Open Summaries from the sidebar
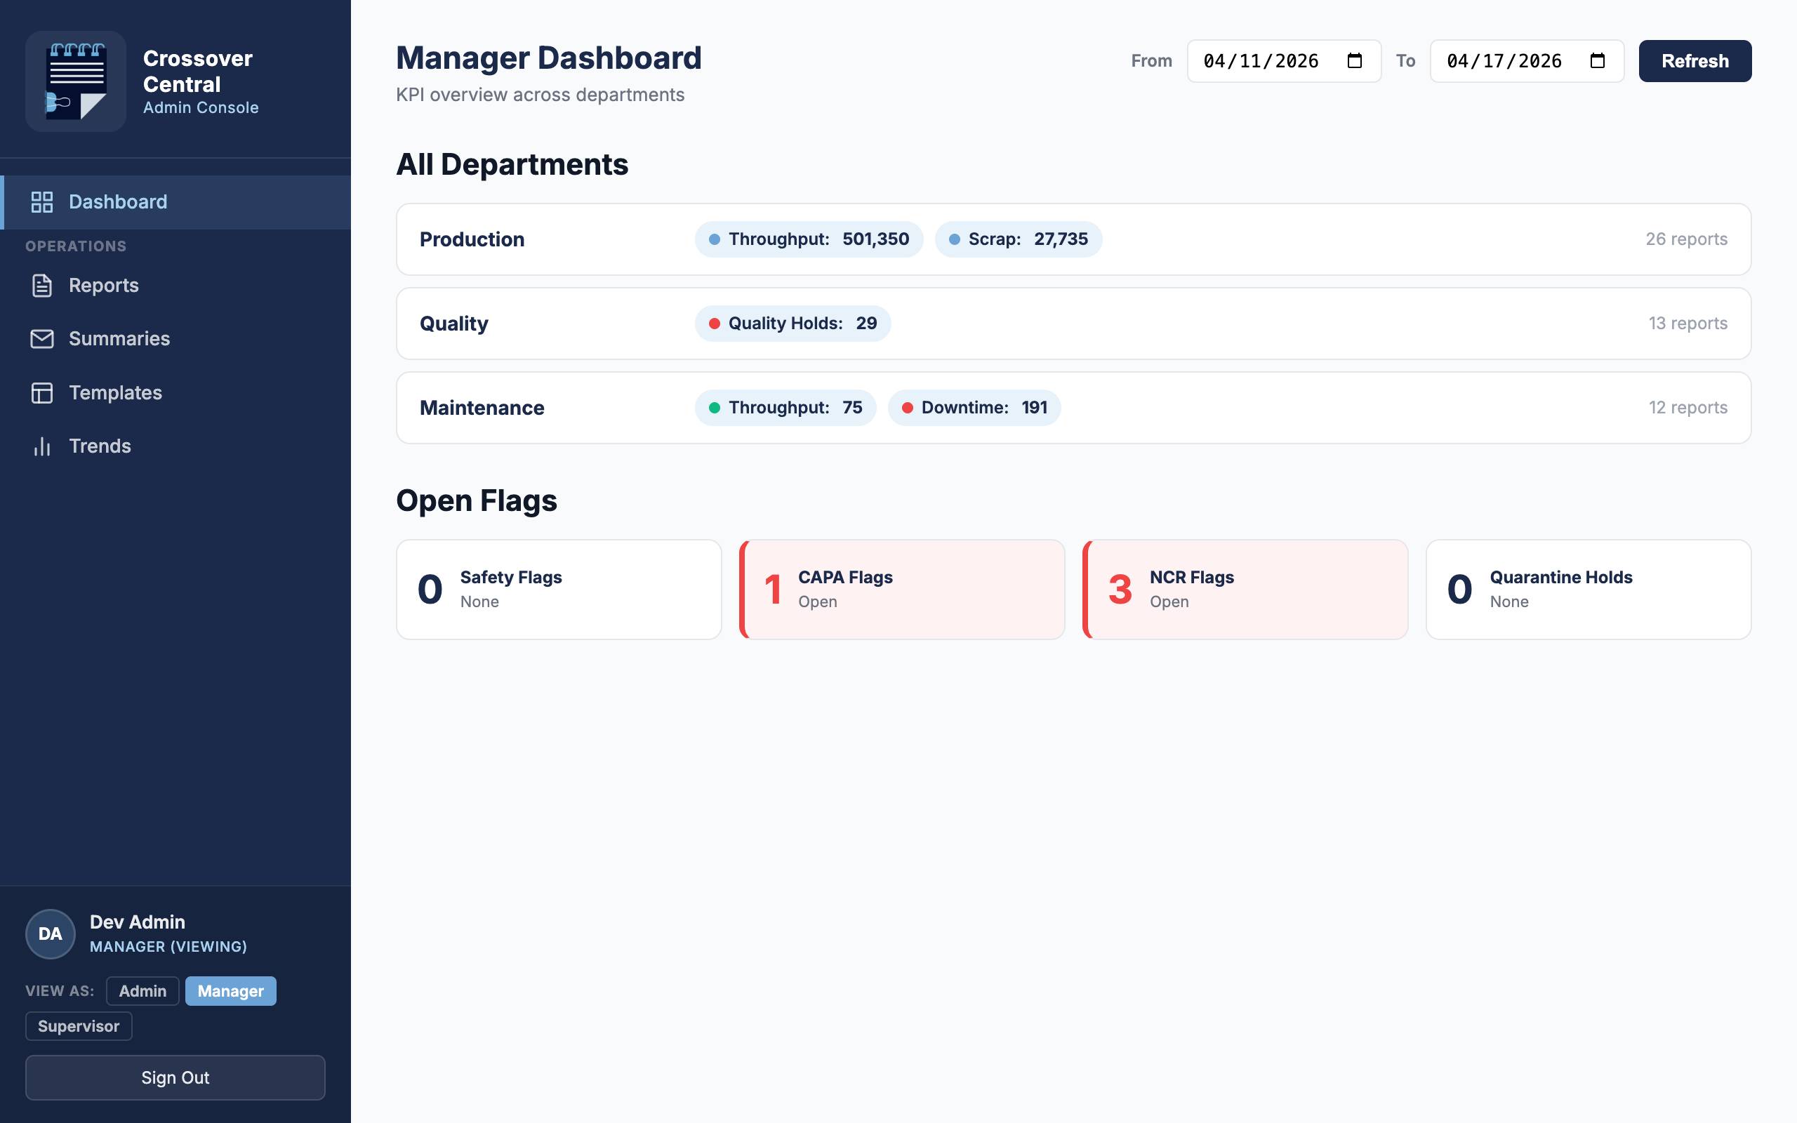 click(175, 339)
